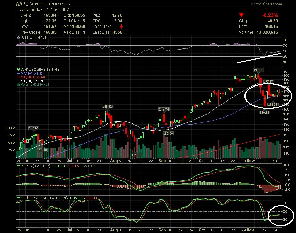Click the High value 172.35
Image resolution: width=296 pixels, height=233 pixels.
(x=50, y=21)
